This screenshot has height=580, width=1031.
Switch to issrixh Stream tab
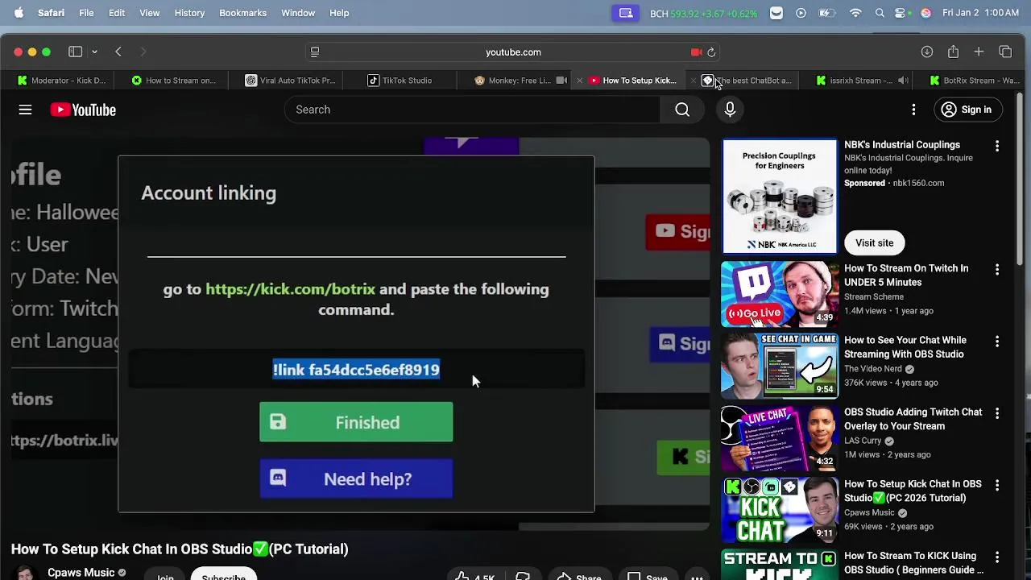854,81
